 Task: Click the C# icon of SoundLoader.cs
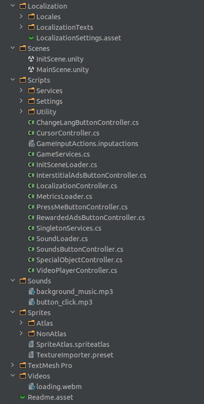(31, 239)
